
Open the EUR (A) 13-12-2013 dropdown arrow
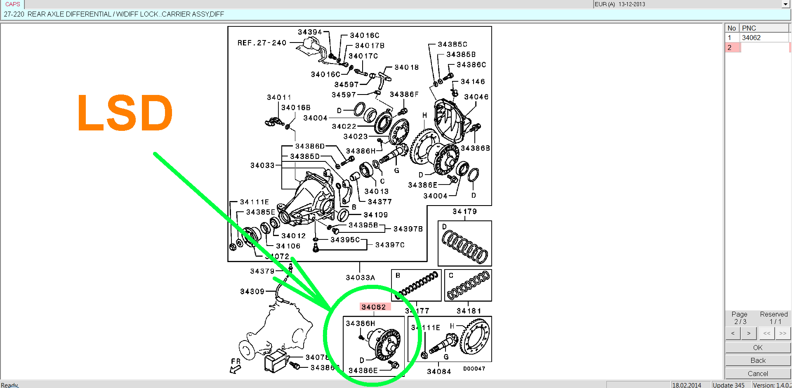[x=785, y=4]
